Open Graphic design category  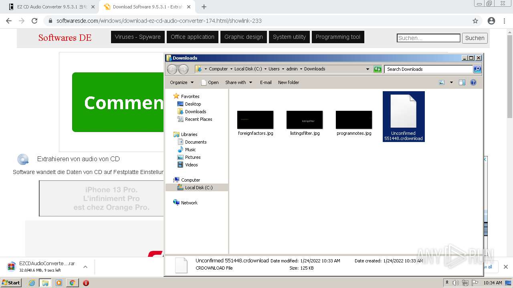[243, 37]
